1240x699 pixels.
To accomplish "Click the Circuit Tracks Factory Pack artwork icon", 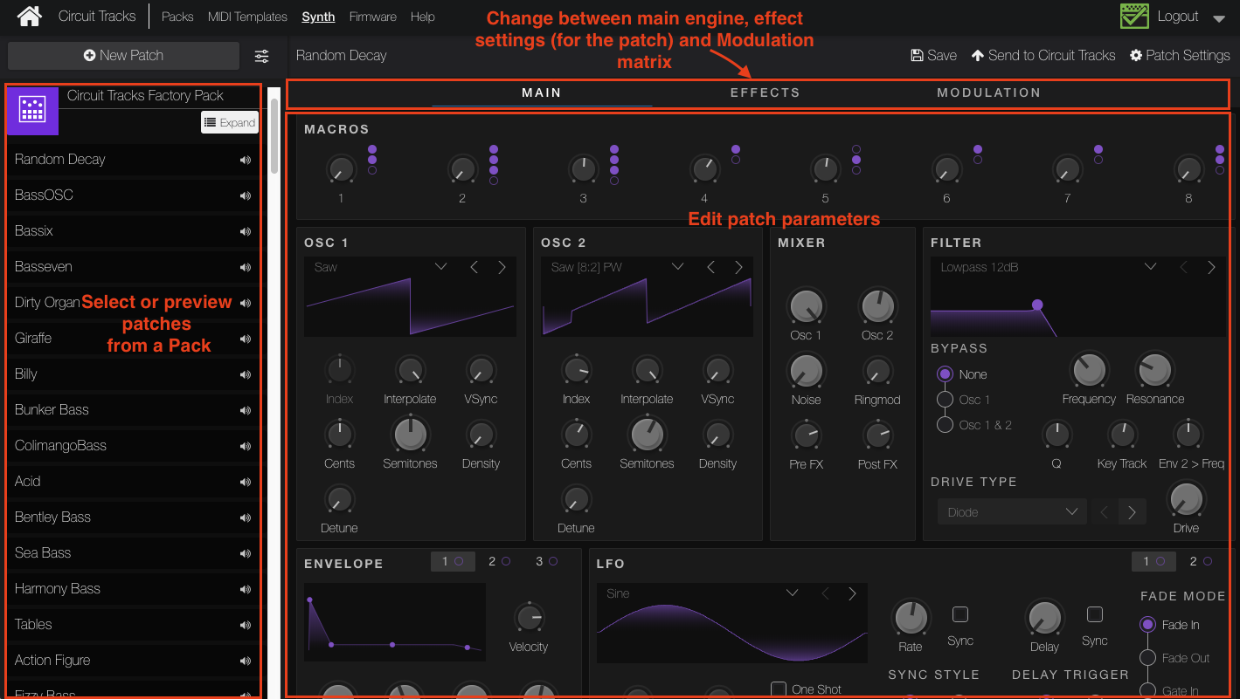I will pos(31,111).
